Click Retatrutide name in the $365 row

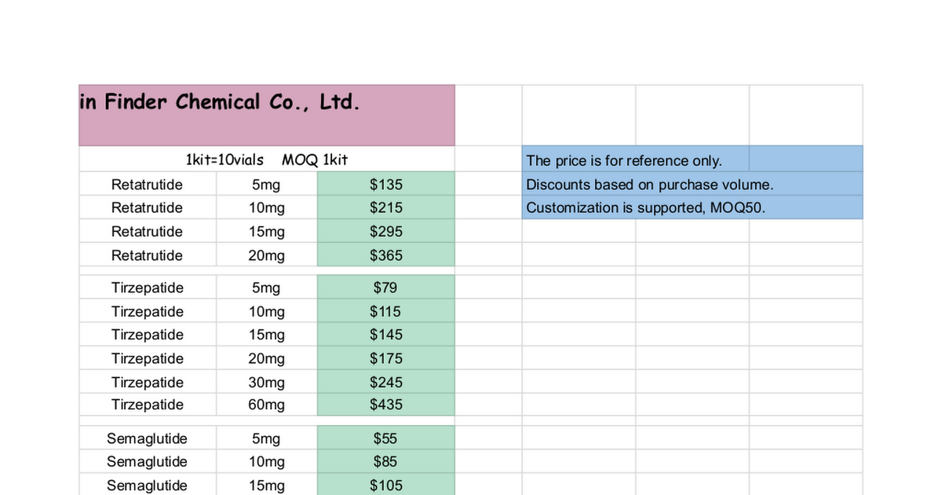[x=147, y=255]
